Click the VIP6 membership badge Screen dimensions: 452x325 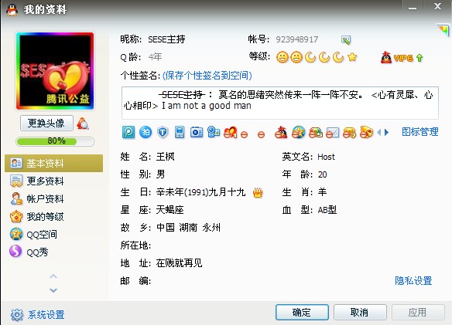point(402,58)
